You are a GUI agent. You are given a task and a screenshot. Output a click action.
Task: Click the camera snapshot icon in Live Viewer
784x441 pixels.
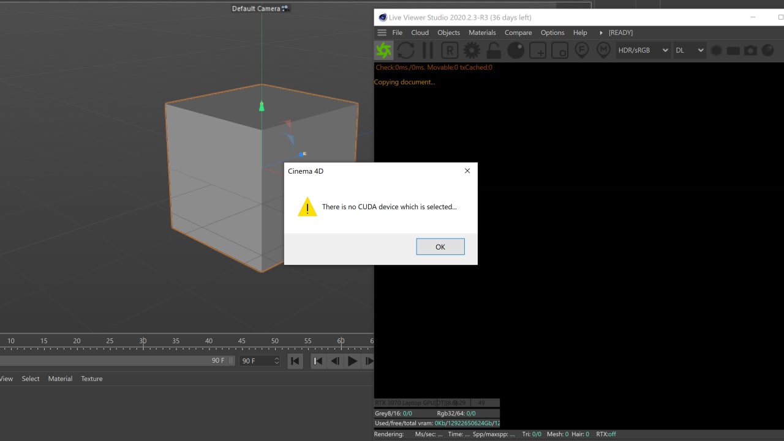[750, 51]
